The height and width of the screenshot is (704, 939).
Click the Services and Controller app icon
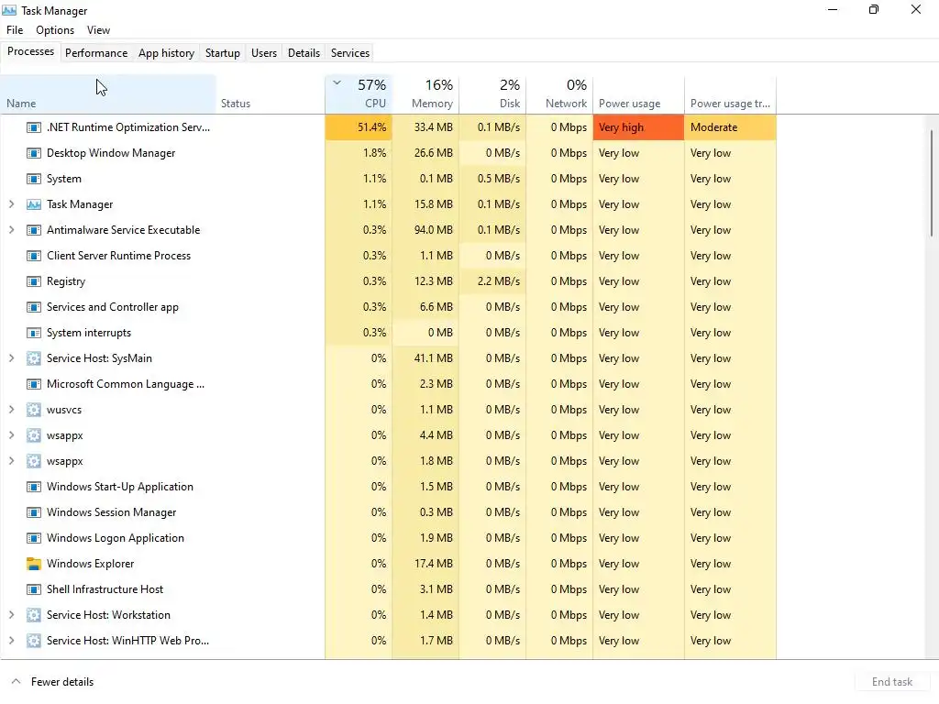(34, 307)
